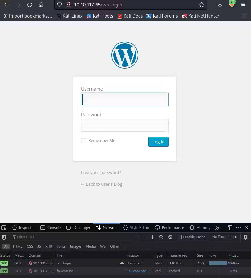Switch to the Style Editor tab

coord(136,228)
